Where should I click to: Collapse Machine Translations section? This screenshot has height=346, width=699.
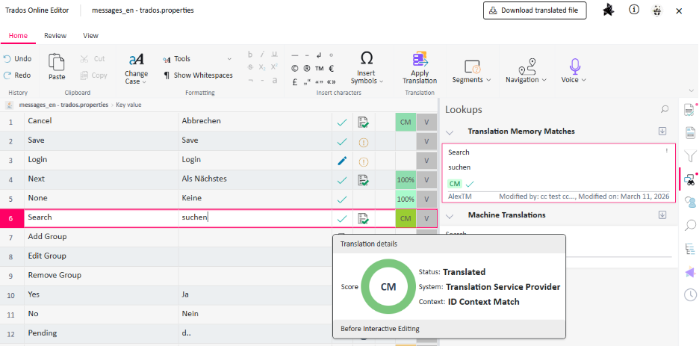450,216
